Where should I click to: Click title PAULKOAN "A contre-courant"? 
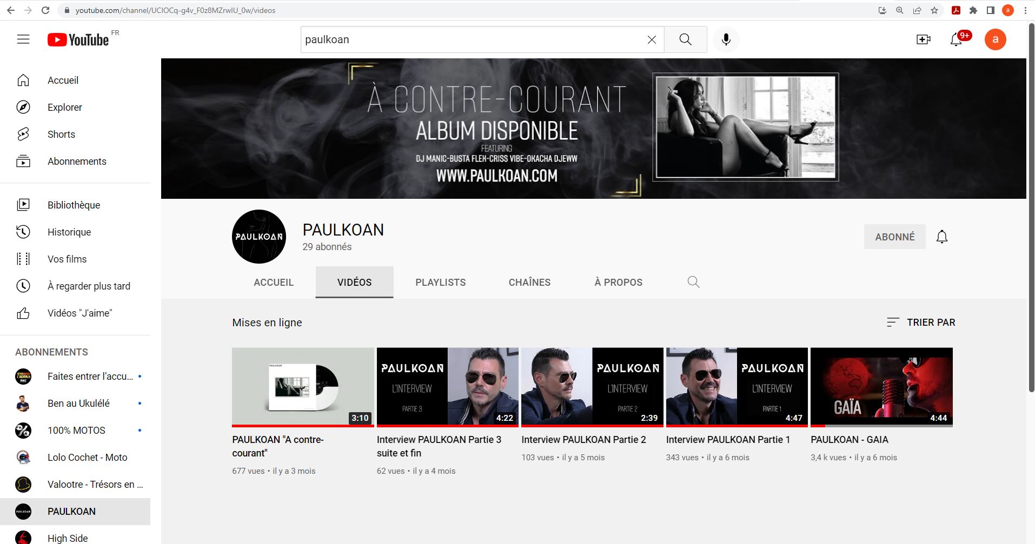pyautogui.click(x=278, y=446)
